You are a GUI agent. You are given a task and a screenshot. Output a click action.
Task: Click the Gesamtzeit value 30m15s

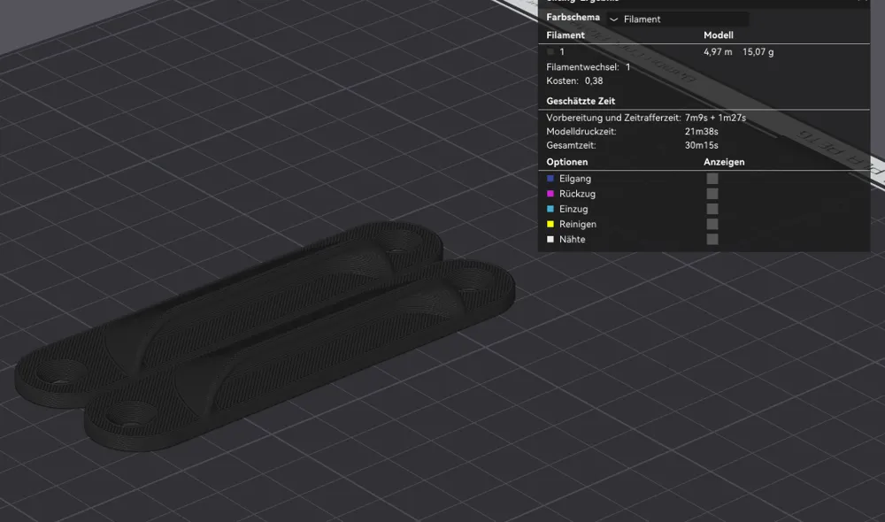coord(702,145)
